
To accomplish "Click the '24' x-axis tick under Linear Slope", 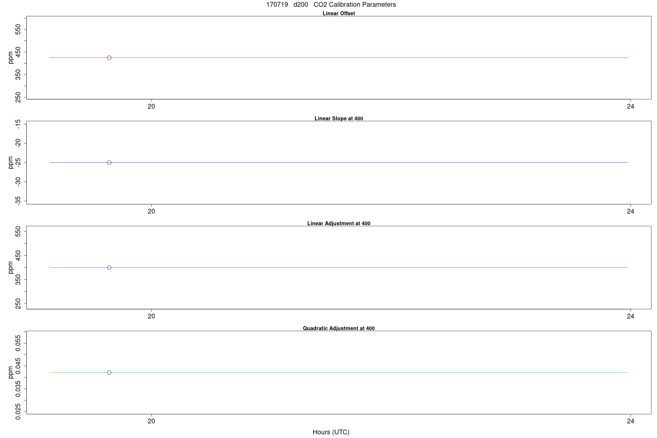I will pyautogui.click(x=631, y=211).
